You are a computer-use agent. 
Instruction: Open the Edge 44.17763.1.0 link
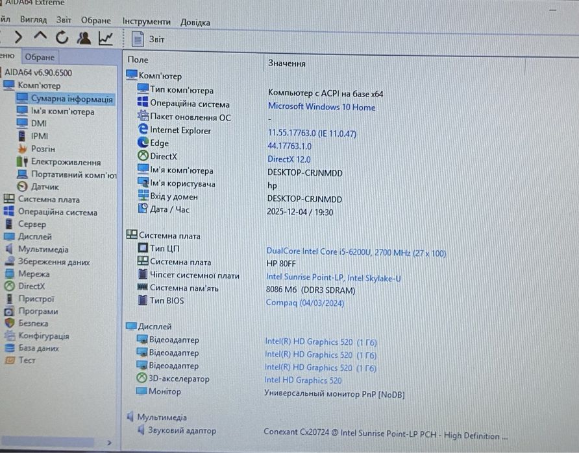289,146
